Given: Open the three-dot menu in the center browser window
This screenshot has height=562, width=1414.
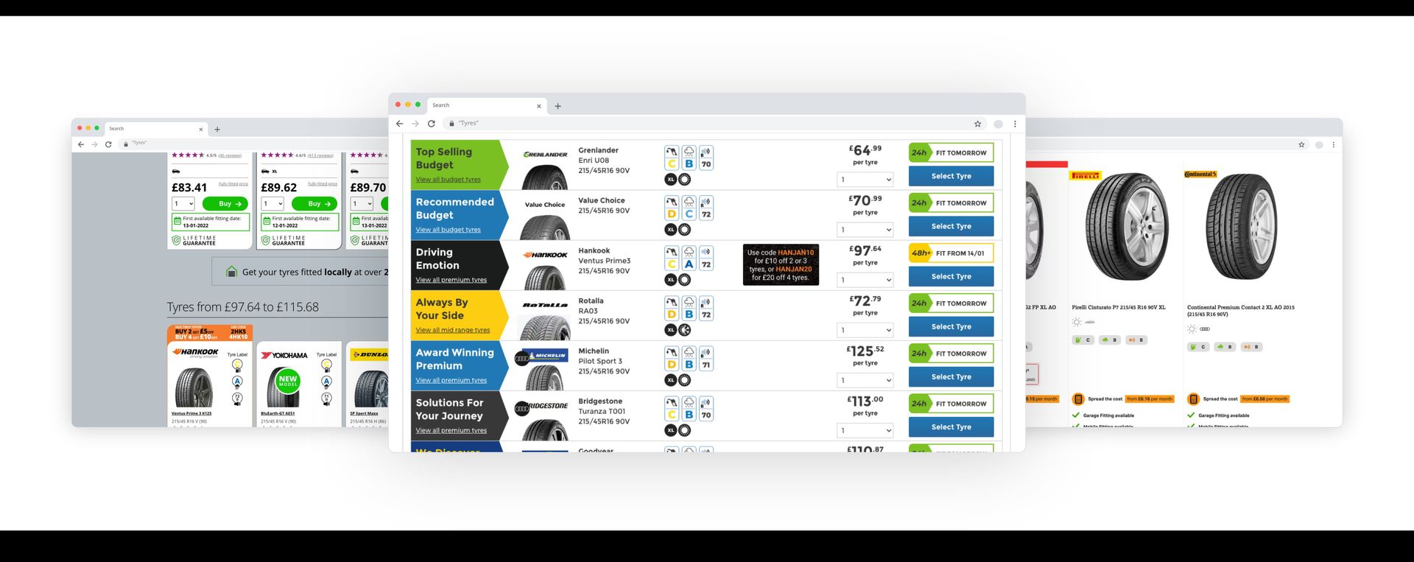Looking at the screenshot, I should [x=1015, y=124].
